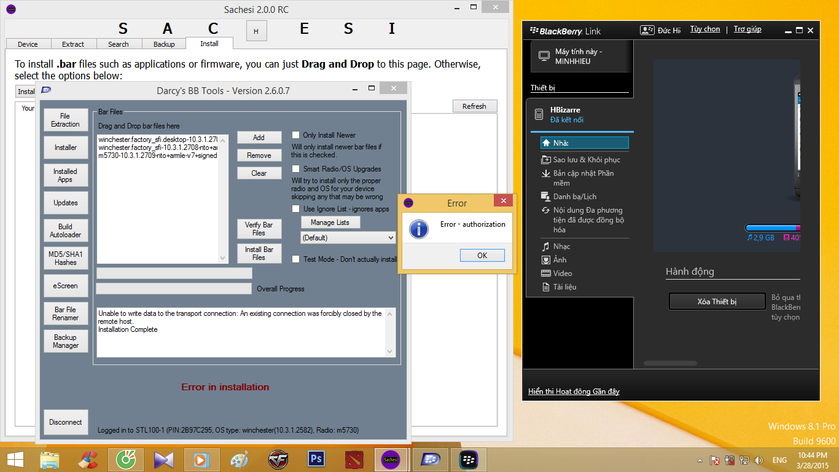The width and height of the screenshot is (839, 472).
Task: Click the log output scrollbar down arrow
Action: click(x=389, y=351)
